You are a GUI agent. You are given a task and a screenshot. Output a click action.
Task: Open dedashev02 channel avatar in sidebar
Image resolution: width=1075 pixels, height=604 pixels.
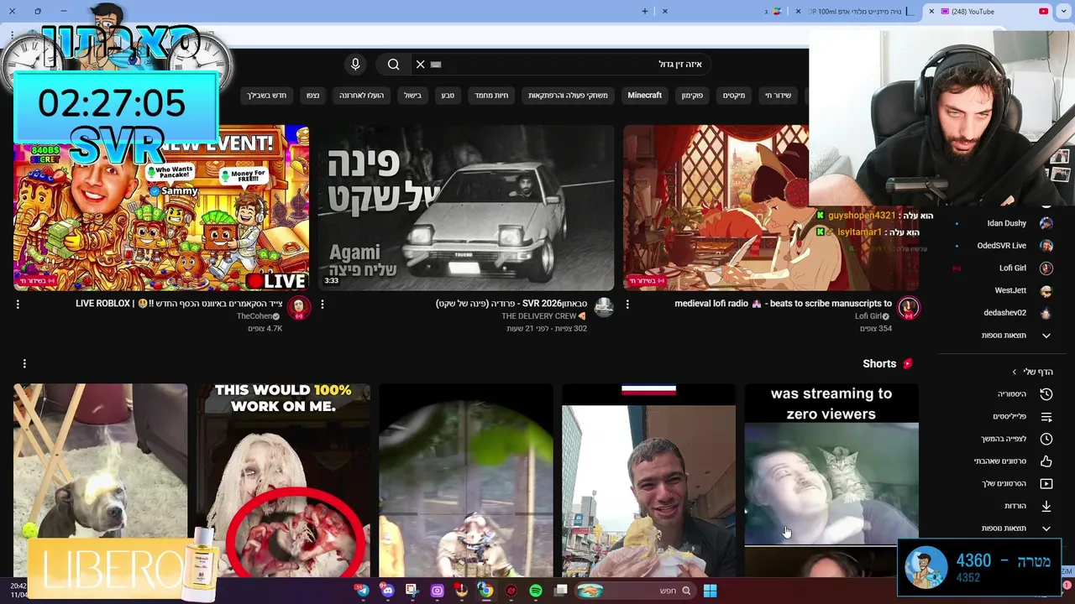coord(1046,313)
